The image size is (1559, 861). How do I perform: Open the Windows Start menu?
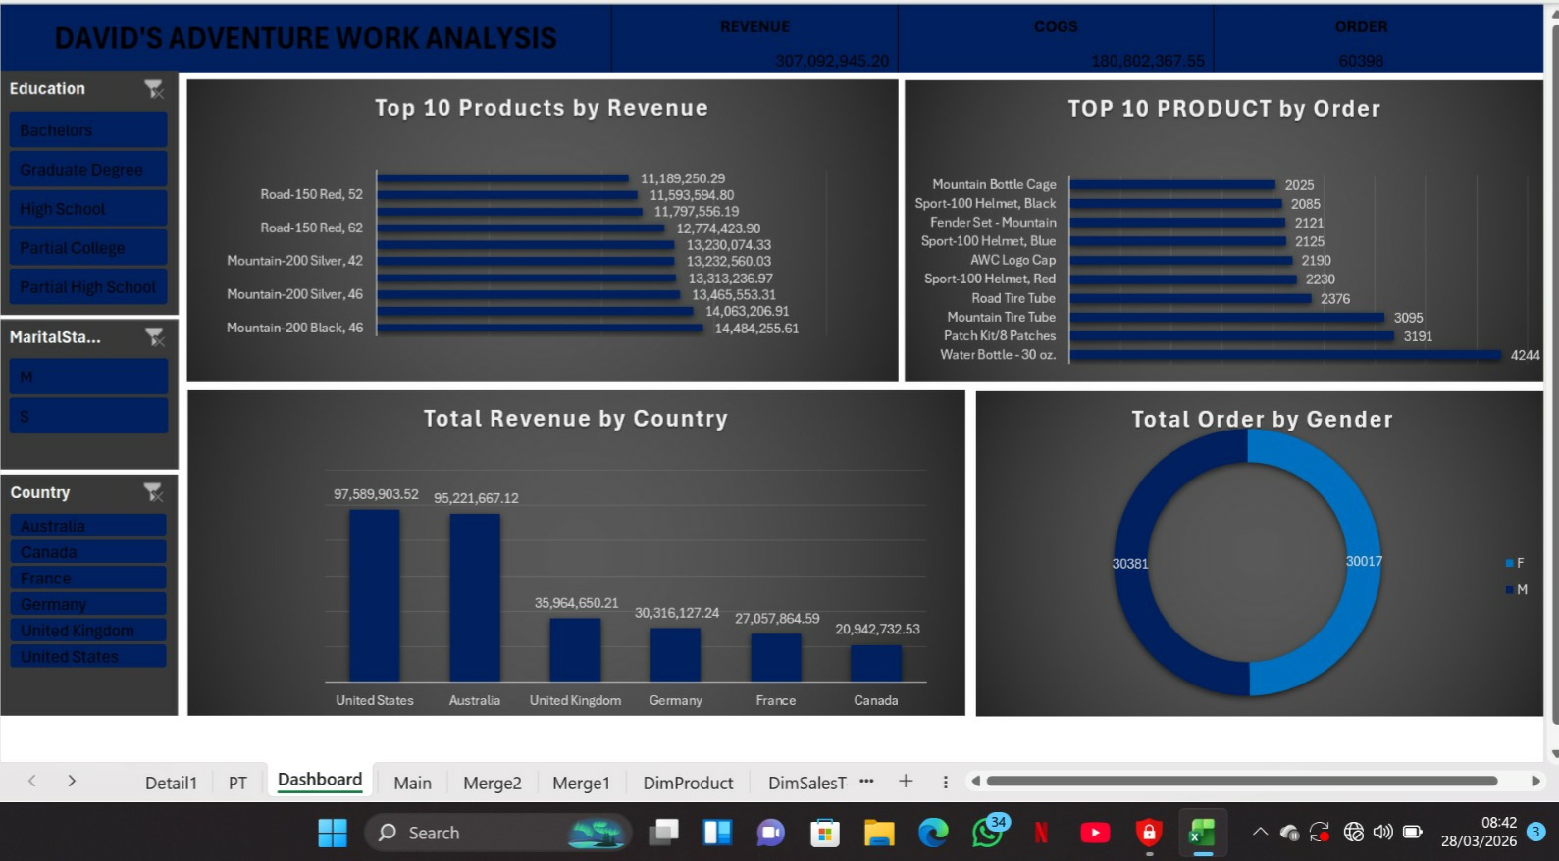[x=333, y=833]
